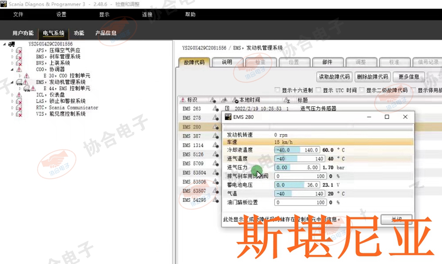Viewport: 442px width, 264px height.
Task: Click the fault status icon in row EMS 275
Action: (x=216, y=118)
